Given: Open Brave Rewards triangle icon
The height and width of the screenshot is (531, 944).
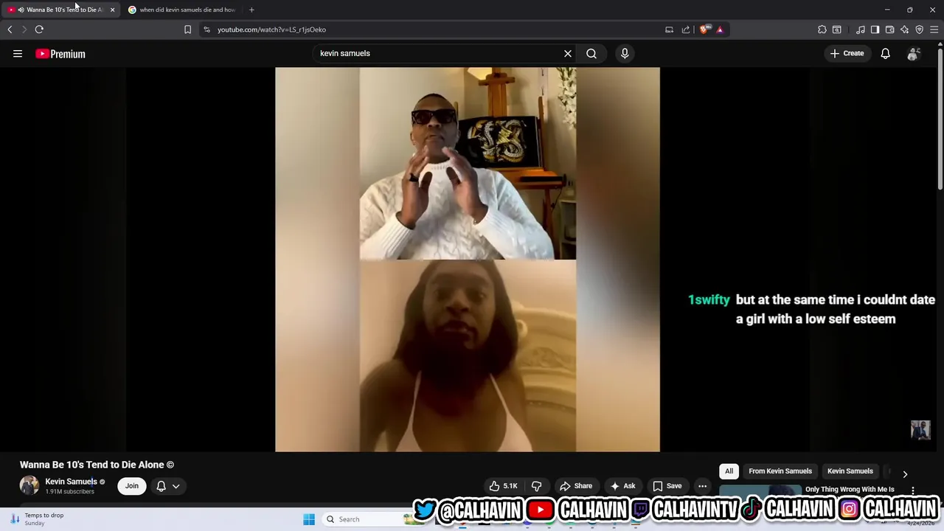Looking at the screenshot, I should tap(720, 29).
